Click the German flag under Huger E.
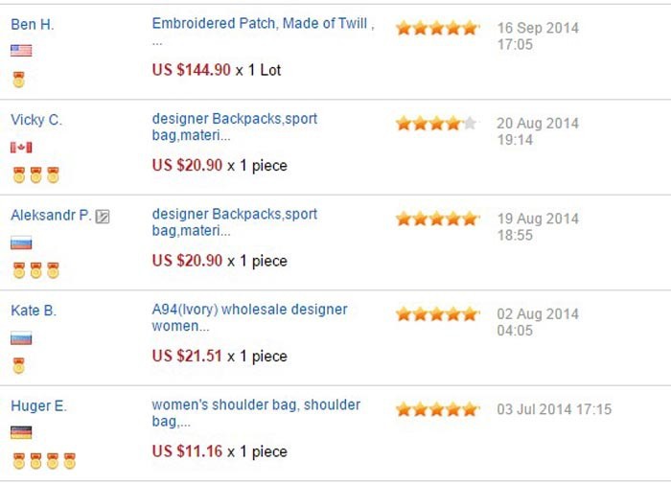The width and height of the screenshot is (671, 485). [x=21, y=432]
